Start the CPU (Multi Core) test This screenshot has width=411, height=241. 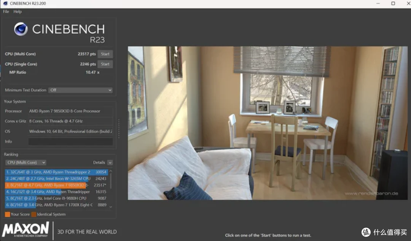coord(105,54)
